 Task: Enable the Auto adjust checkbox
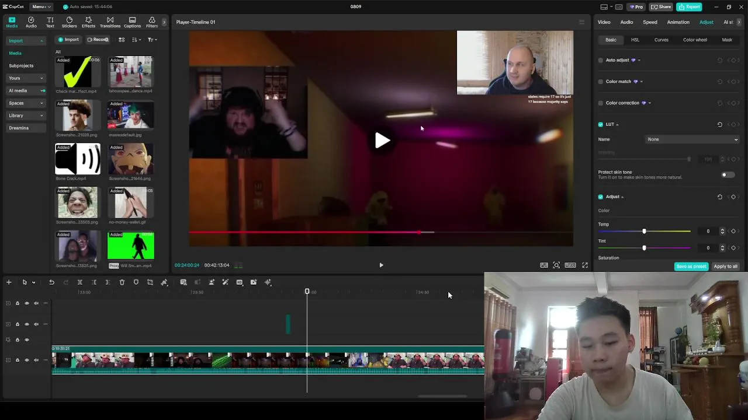tap(601, 60)
